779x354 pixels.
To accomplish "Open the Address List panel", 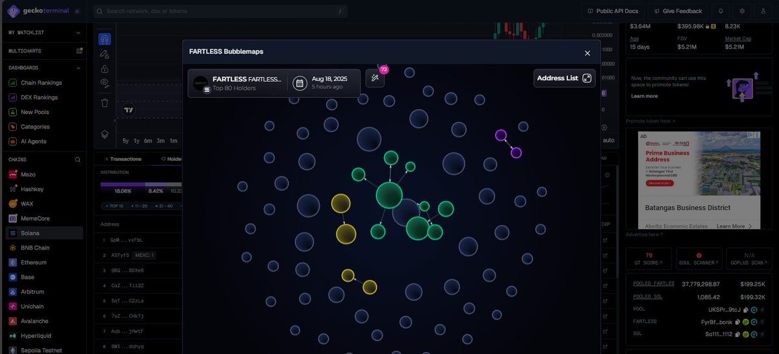I will click(565, 78).
